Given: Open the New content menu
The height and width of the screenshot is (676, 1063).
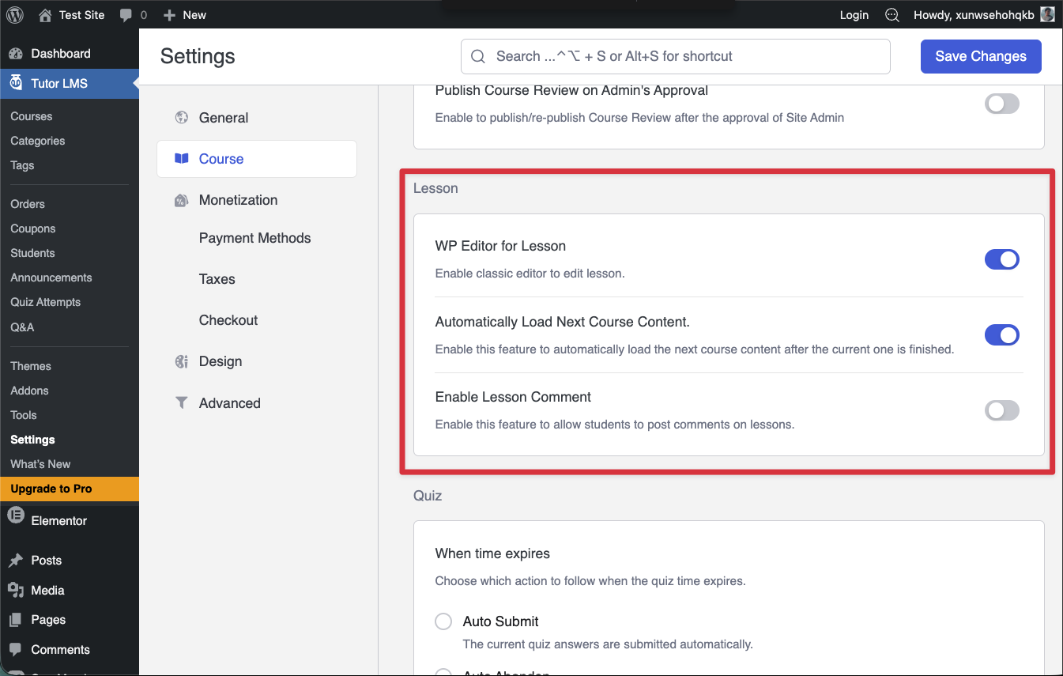Looking at the screenshot, I should tap(185, 14).
